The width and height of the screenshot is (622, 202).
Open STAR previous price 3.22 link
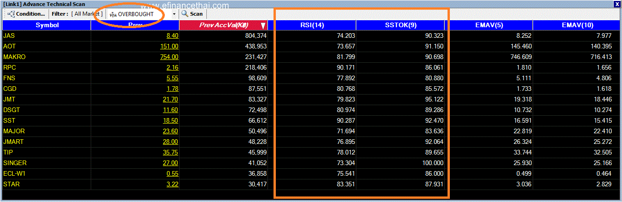(x=172, y=184)
